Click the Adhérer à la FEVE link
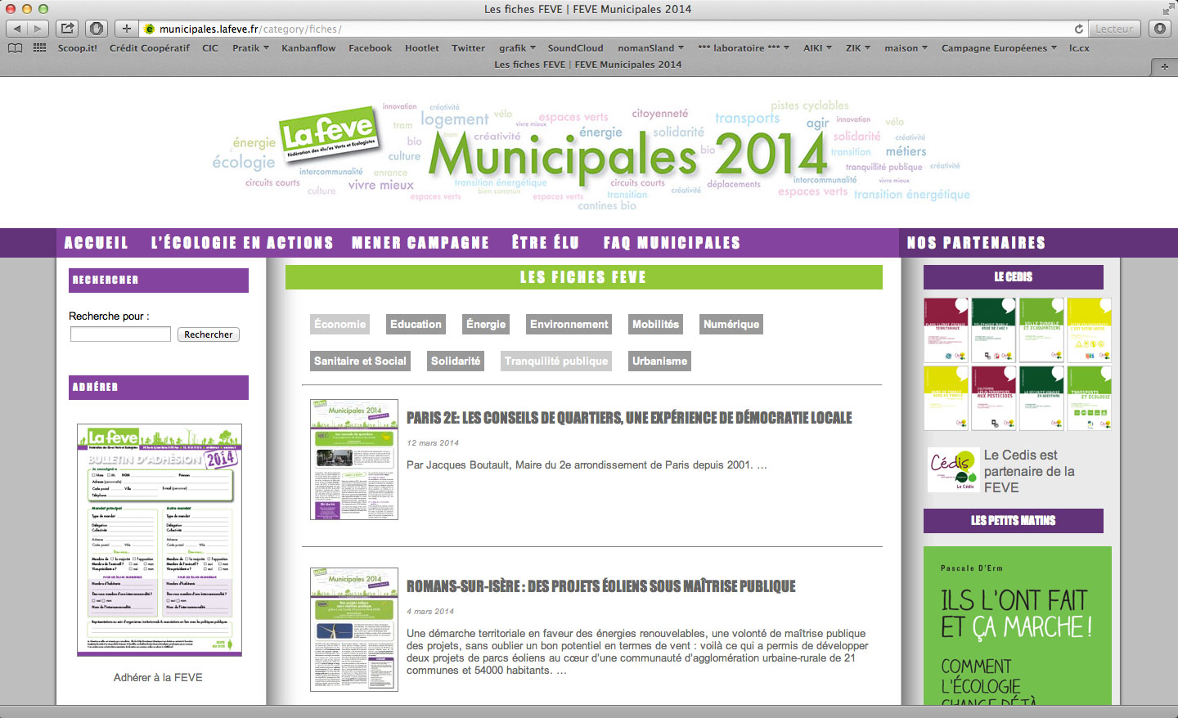Viewport: 1178px width, 718px height. (158, 678)
